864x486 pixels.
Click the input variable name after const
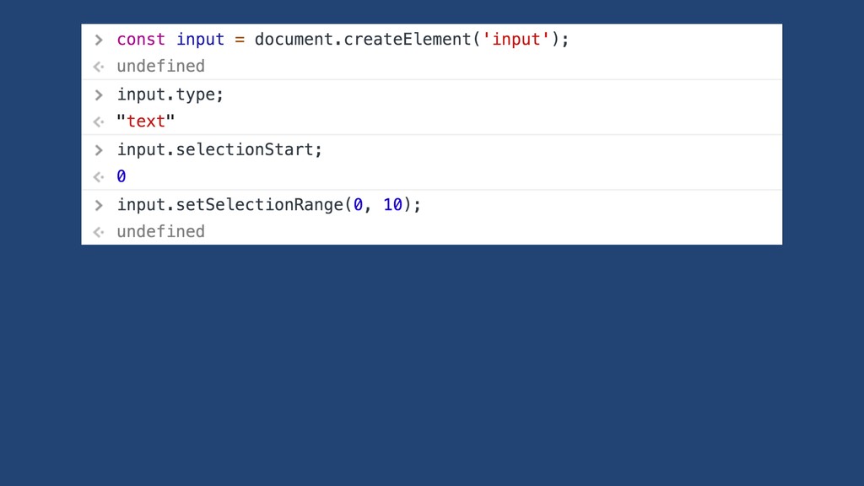point(201,40)
